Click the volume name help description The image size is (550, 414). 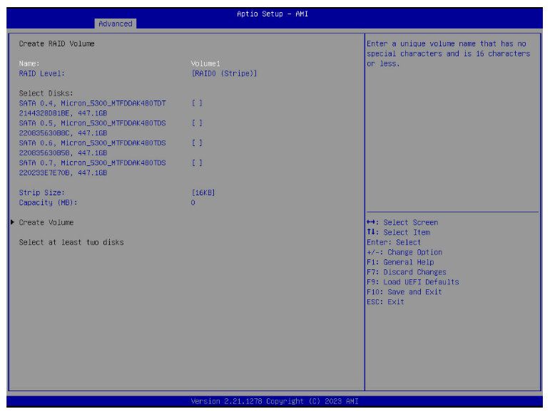pos(449,53)
